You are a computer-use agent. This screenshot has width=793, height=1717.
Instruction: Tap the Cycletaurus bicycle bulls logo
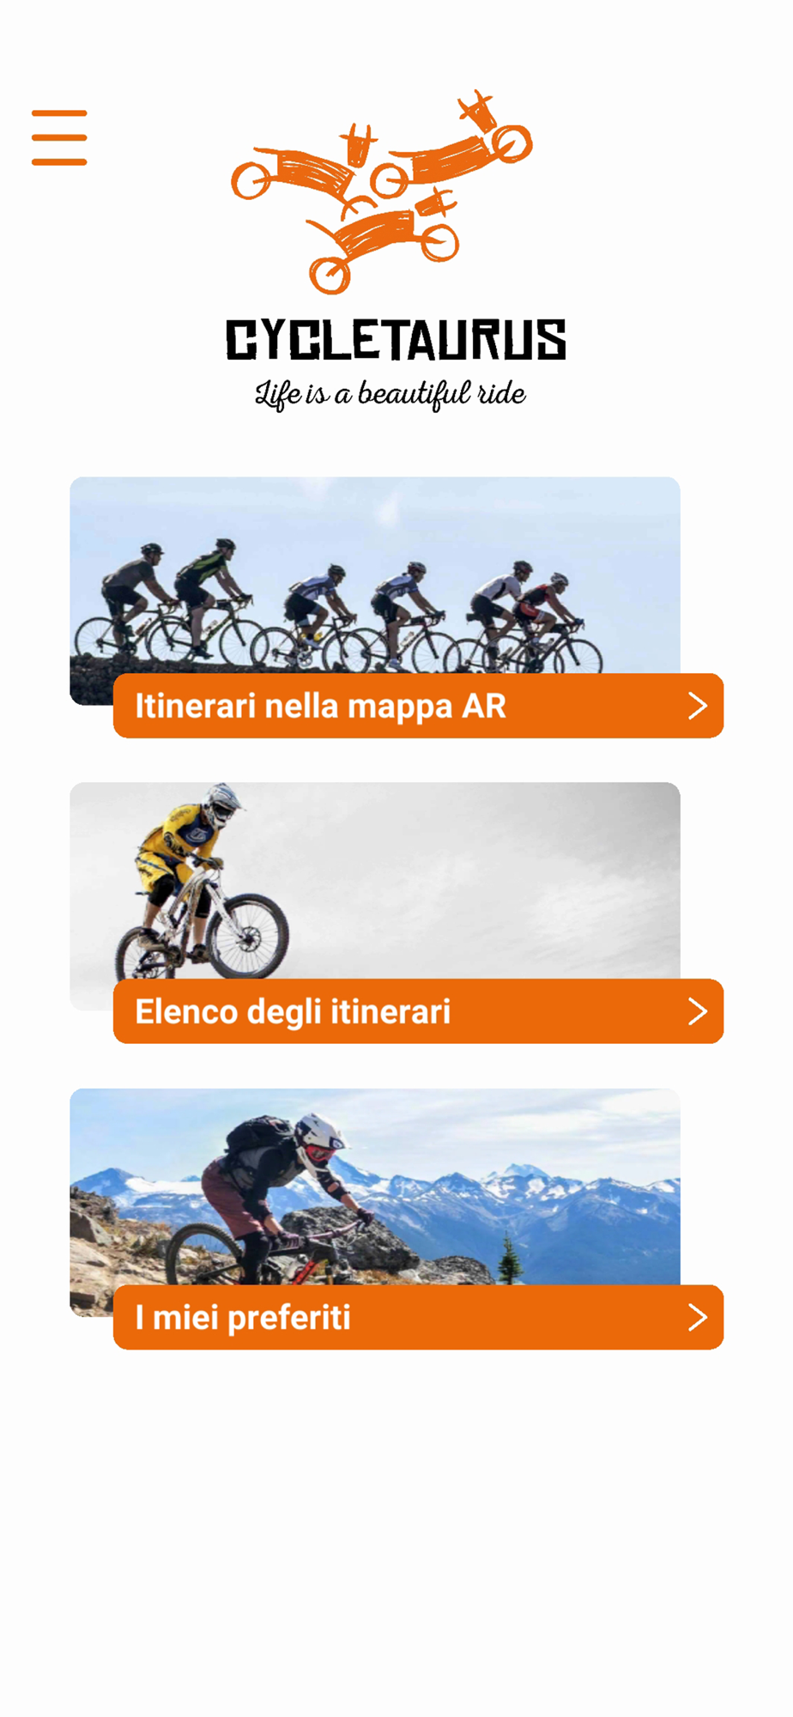coord(382,191)
